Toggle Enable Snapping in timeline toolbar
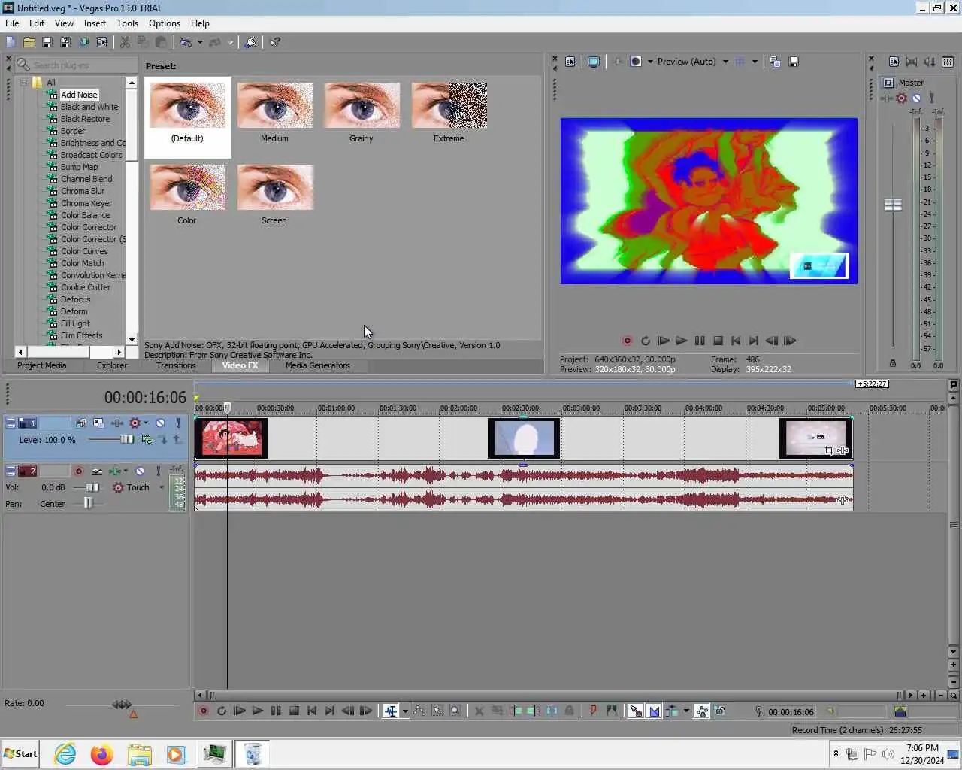The image size is (962, 770). [x=636, y=711]
